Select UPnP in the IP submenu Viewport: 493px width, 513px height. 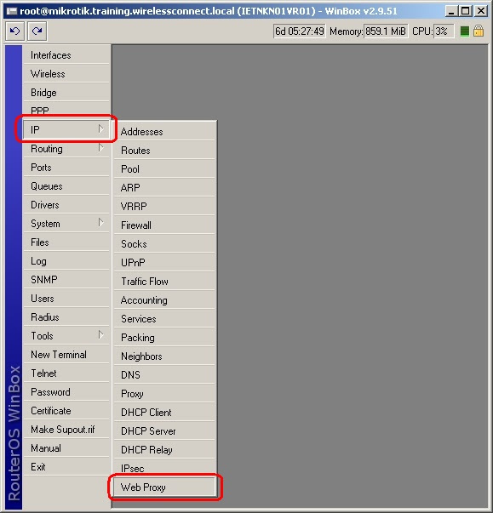[x=164, y=262]
